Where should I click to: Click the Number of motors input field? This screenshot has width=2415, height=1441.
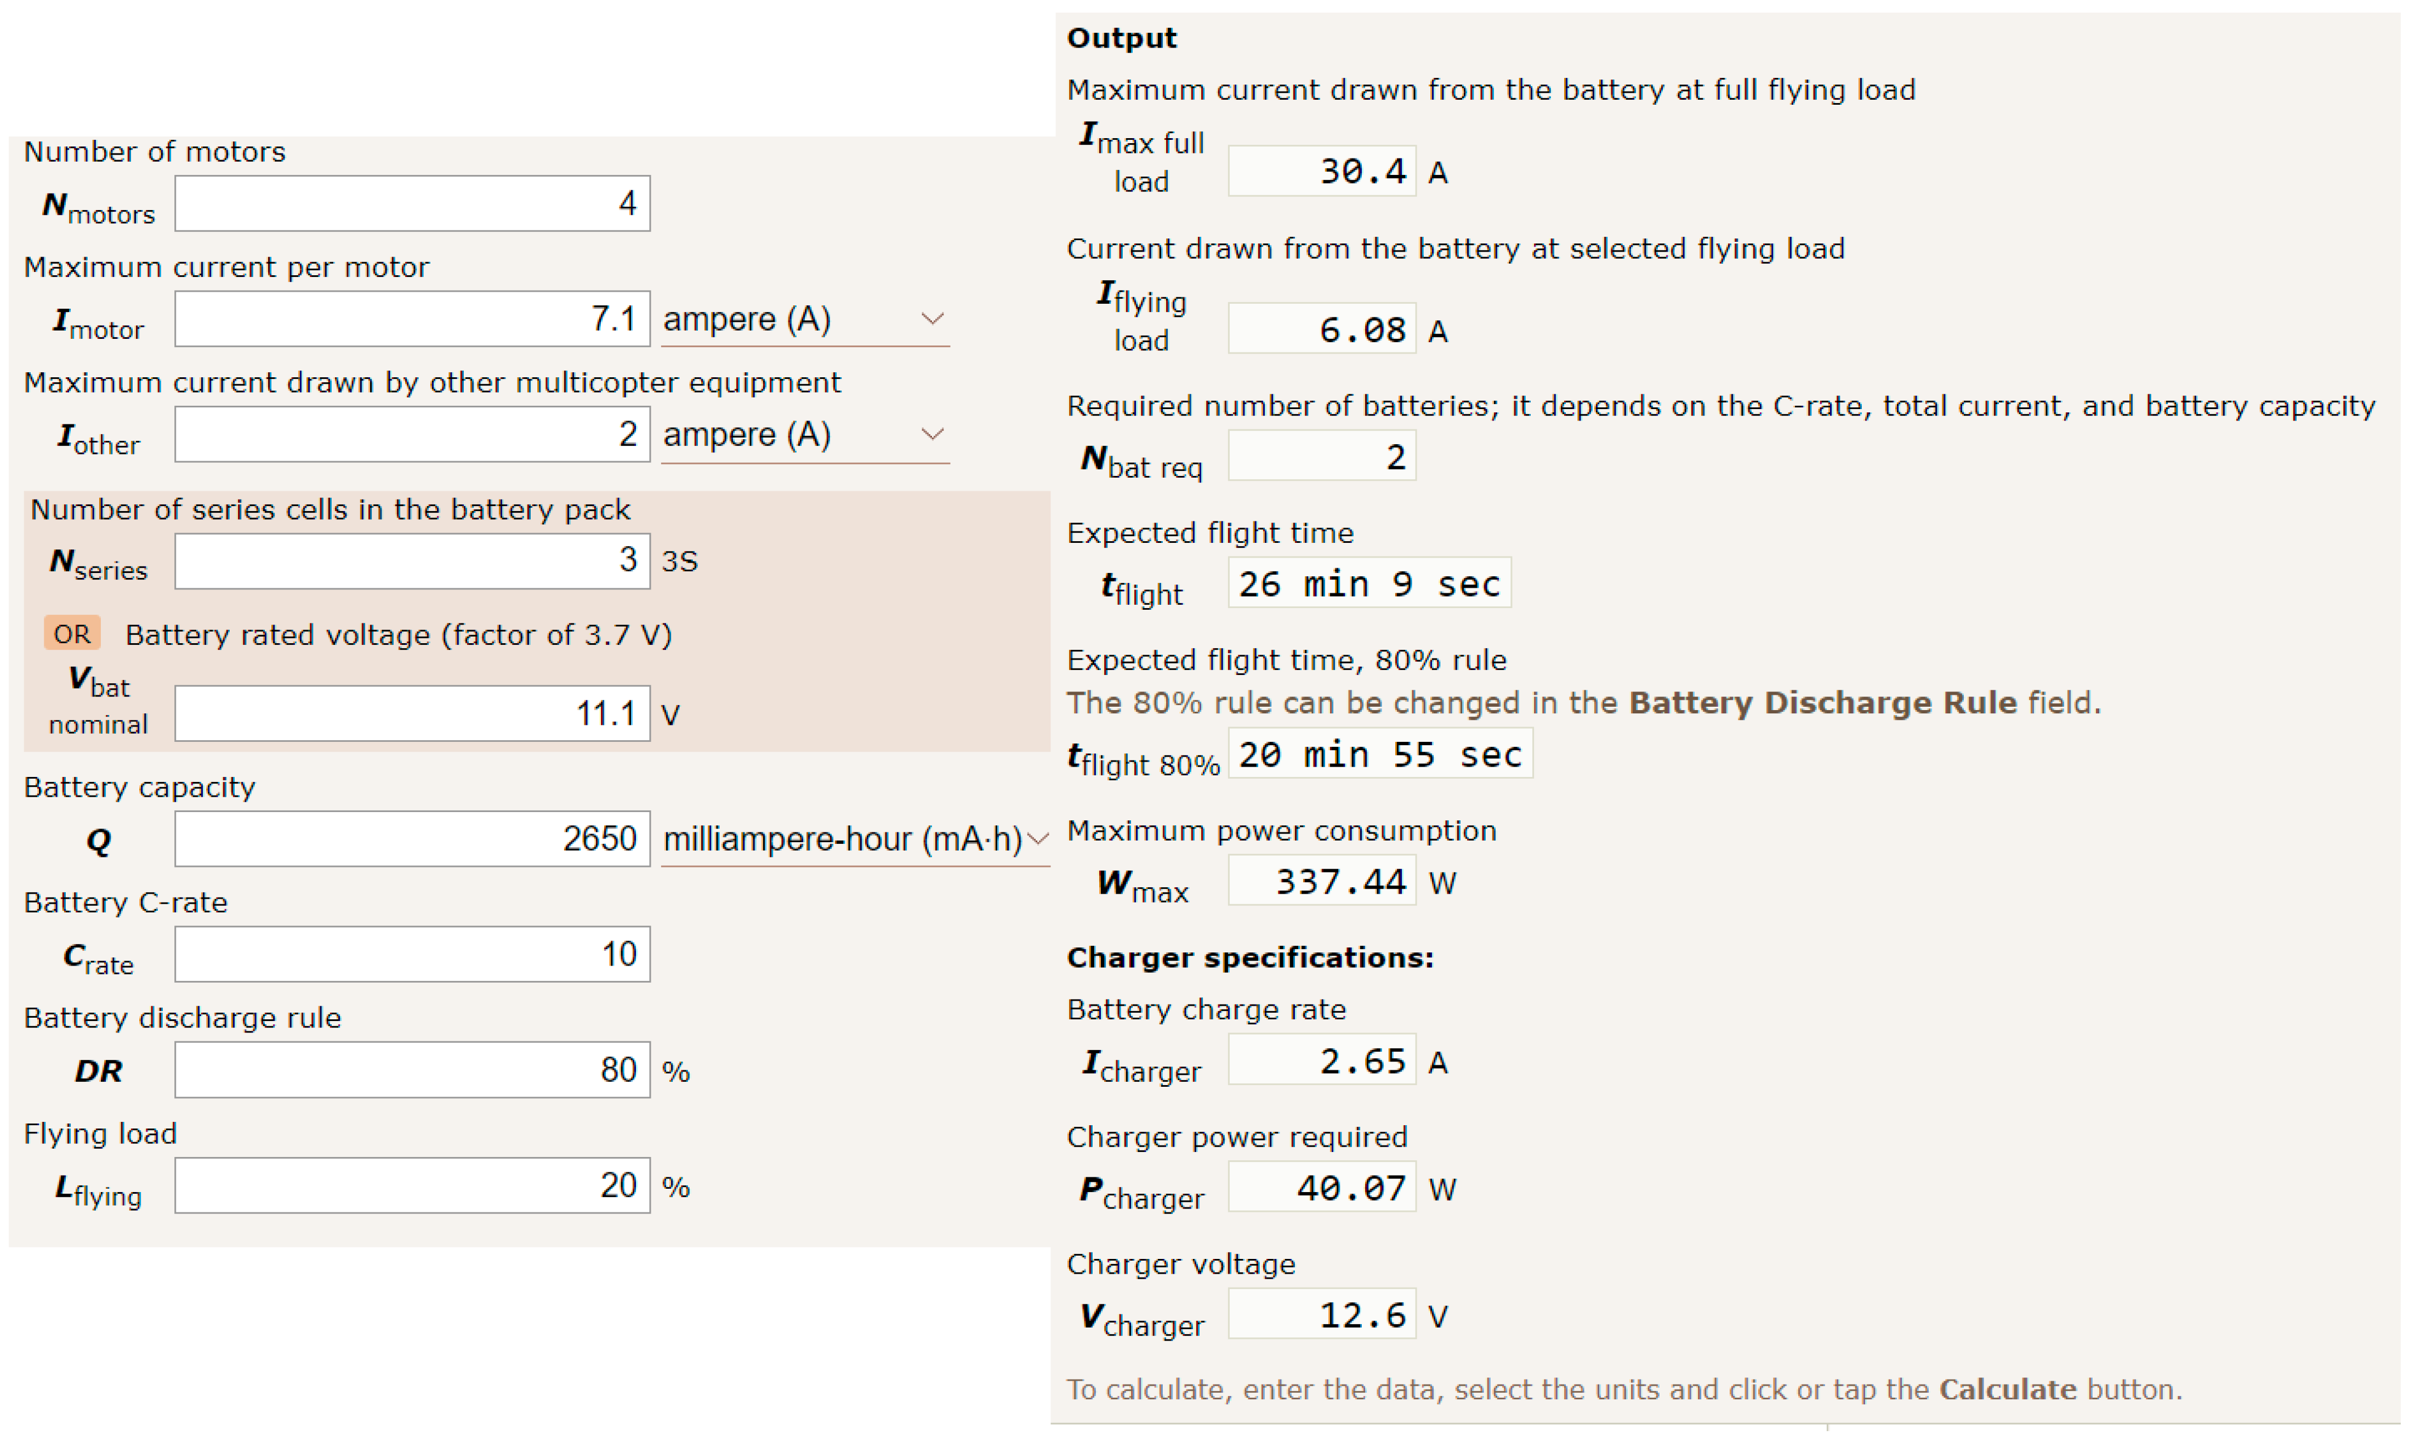(x=412, y=204)
